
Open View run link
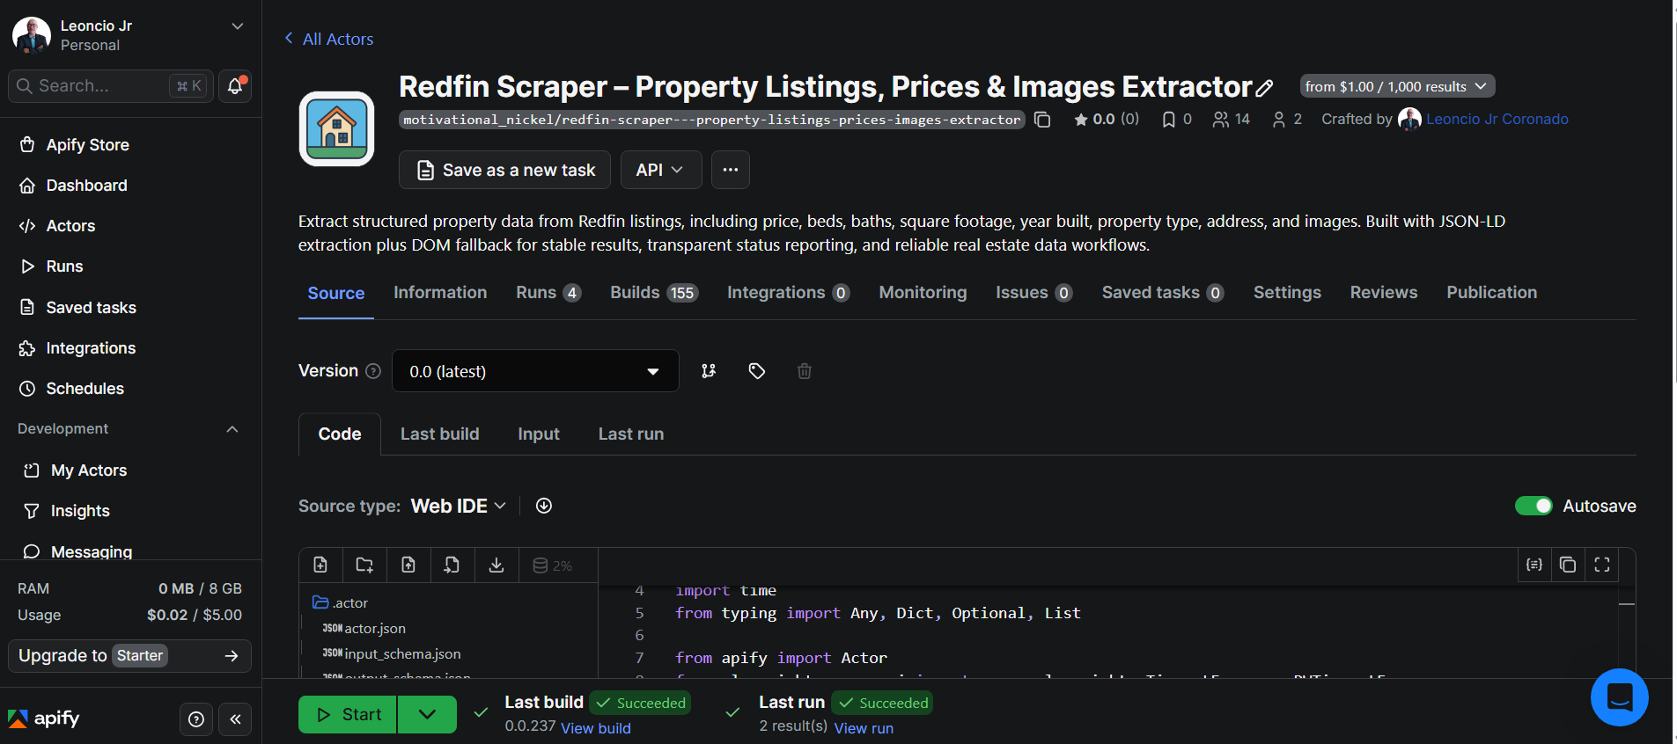click(864, 728)
